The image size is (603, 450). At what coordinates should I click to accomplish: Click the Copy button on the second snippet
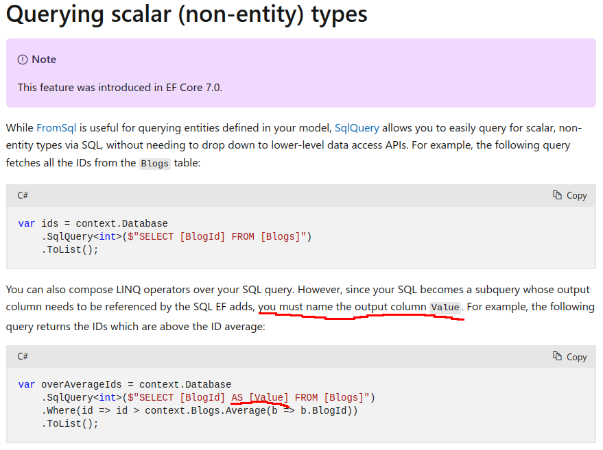tap(569, 356)
